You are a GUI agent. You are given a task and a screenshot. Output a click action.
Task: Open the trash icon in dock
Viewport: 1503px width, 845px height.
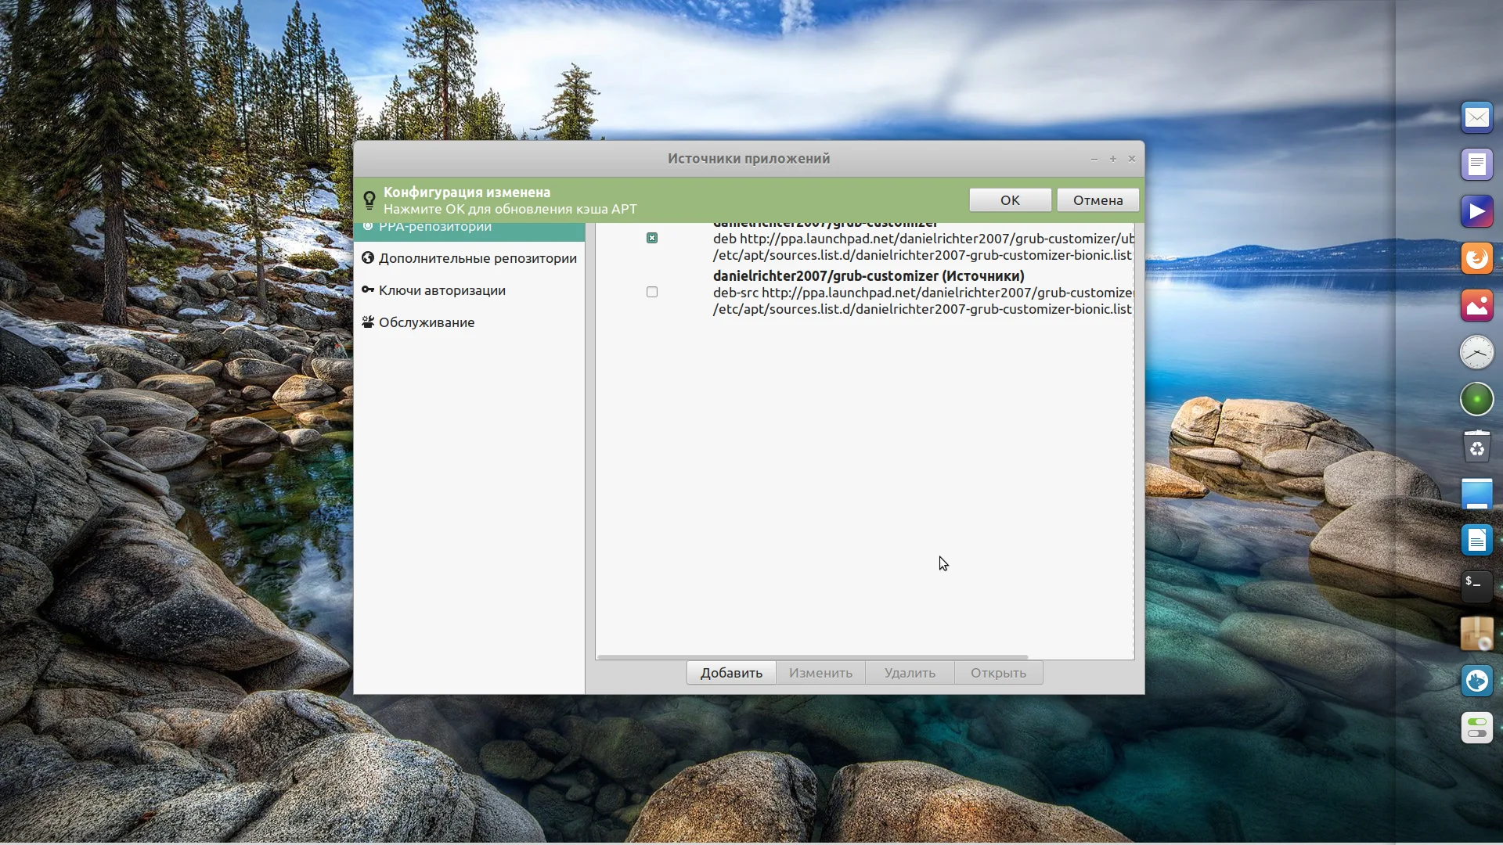(x=1476, y=447)
